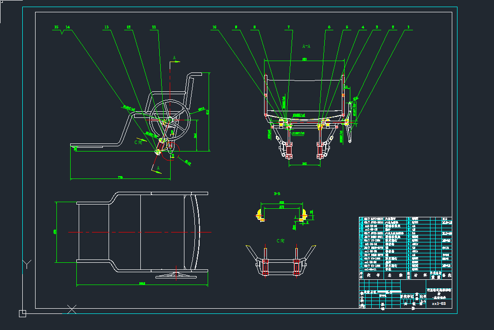The image size is (494, 330).
Task: Click part balloon number 1
Action: click(408, 27)
